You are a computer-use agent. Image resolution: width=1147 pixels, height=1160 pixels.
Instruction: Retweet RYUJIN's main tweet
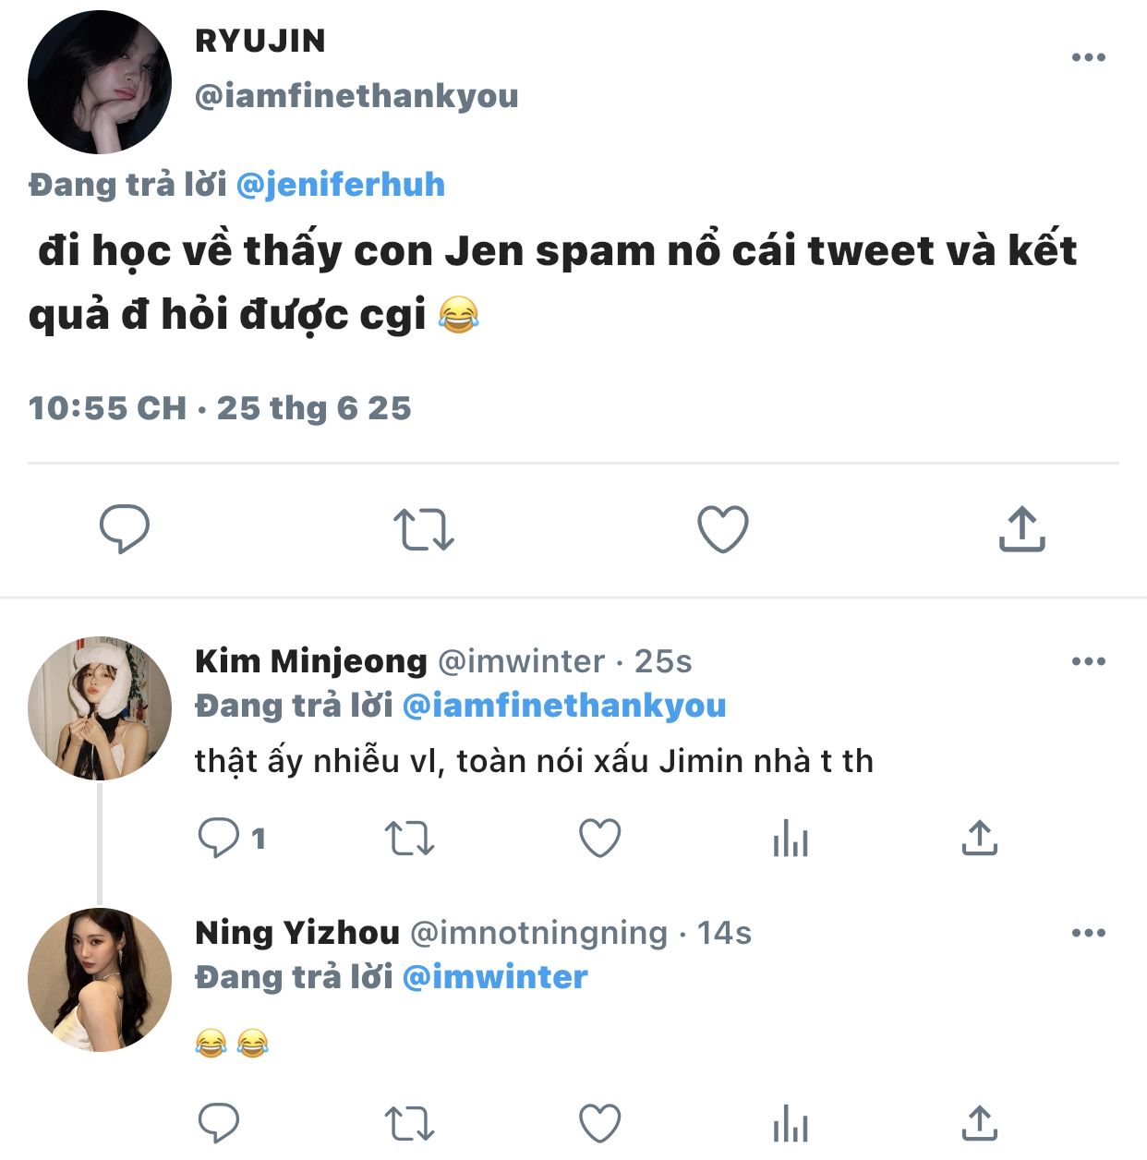point(423,530)
